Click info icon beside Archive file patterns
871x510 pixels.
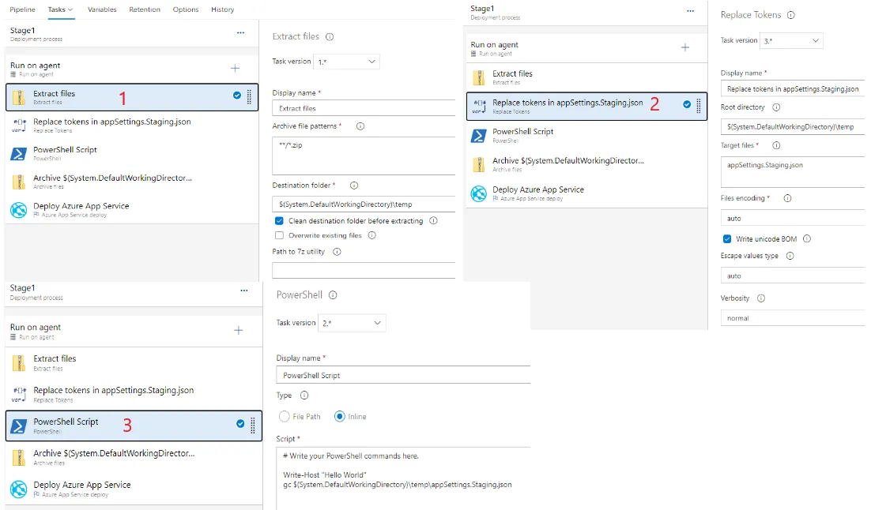coord(360,126)
